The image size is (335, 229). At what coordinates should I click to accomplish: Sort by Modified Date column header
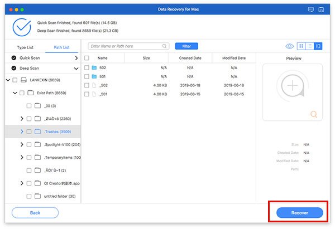click(234, 58)
